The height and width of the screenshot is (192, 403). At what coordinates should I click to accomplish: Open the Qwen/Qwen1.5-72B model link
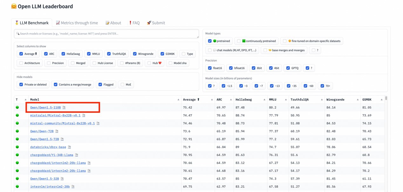point(44,139)
